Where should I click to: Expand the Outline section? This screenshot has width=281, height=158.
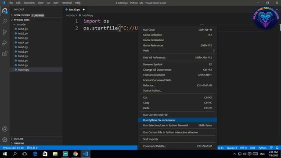click(x=18, y=139)
